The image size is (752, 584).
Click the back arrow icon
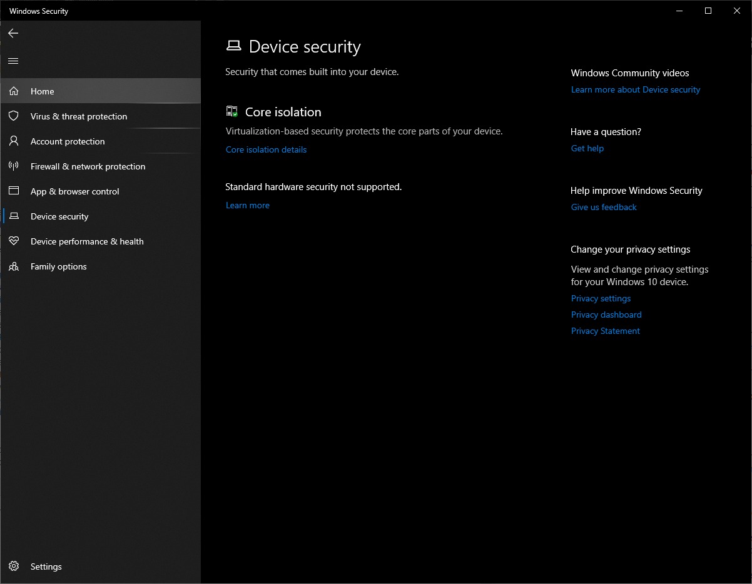(x=13, y=33)
